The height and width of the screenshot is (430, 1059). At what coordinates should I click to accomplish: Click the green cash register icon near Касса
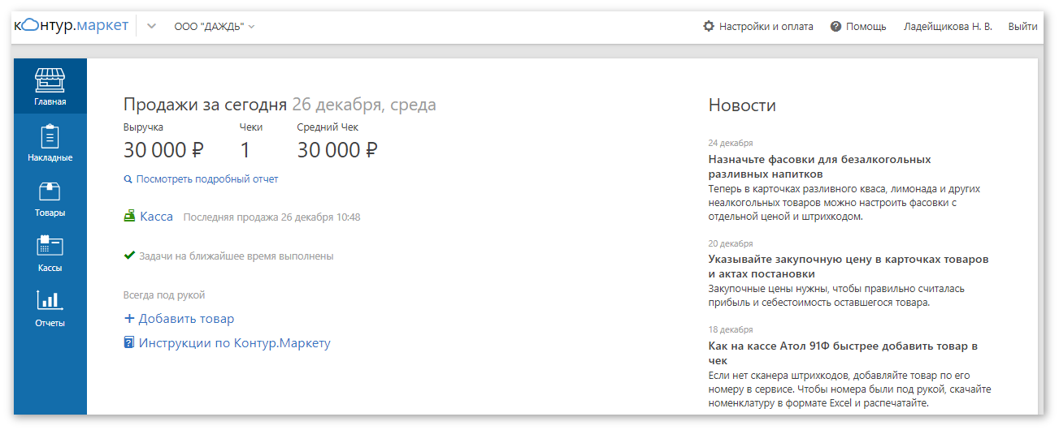(x=129, y=217)
